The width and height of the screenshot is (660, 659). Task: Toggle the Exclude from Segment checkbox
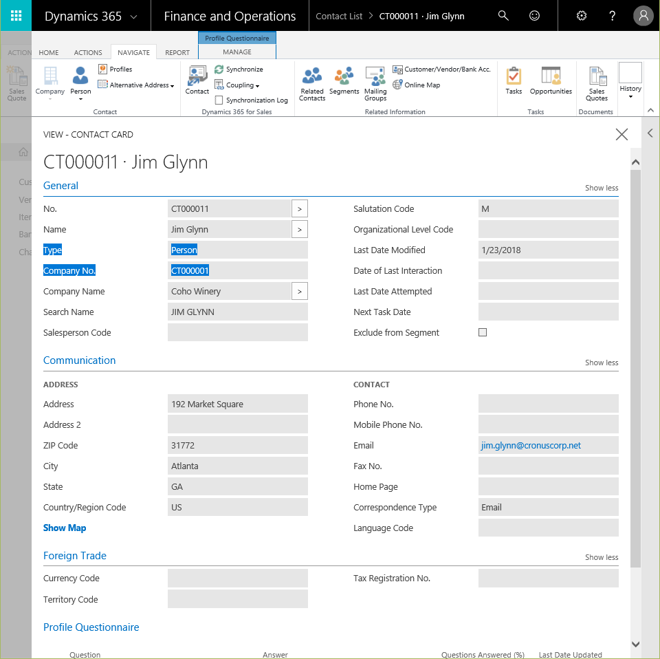click(483, 333)
